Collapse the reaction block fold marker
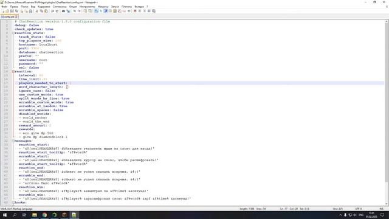Viewport: 389px width, 219px height. click(x=13, y=72)
